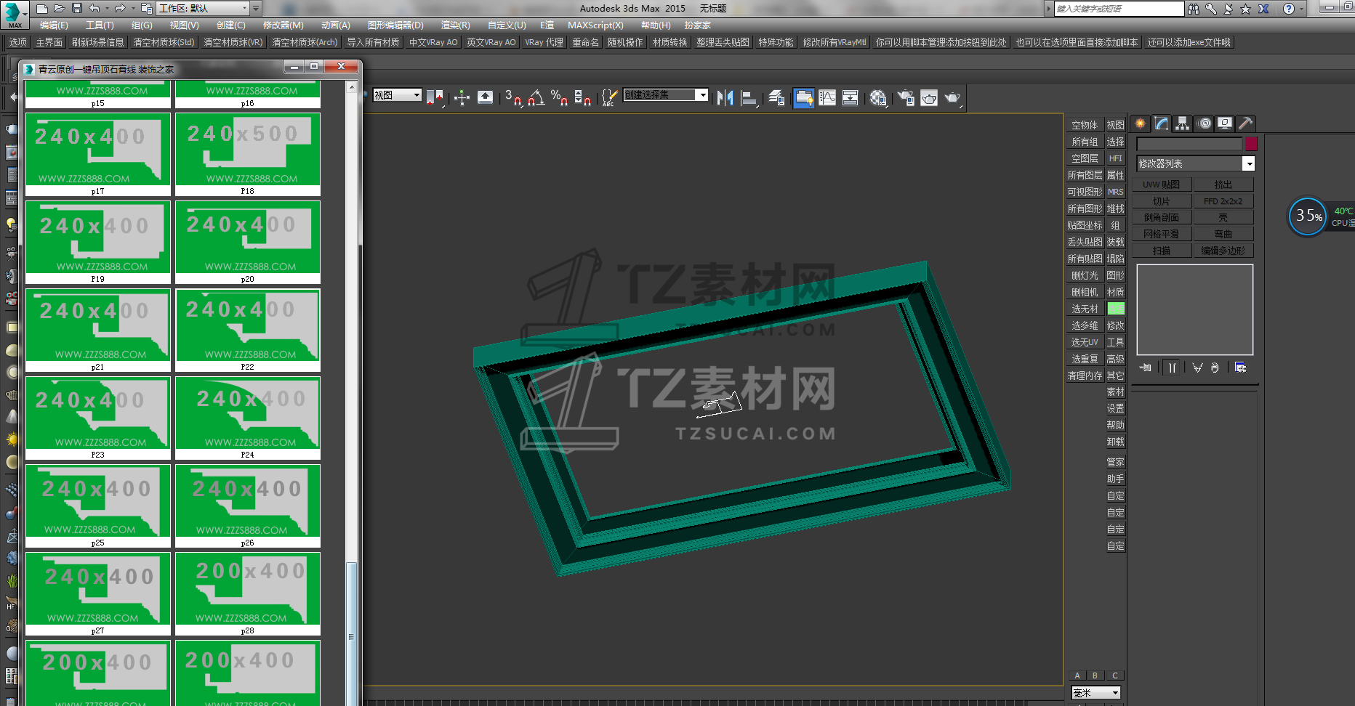The width and height of the screenshot is (1355, 706).
Task: Click the 编辑多边形 modifier button
Action: click(x=1223, y=251)
